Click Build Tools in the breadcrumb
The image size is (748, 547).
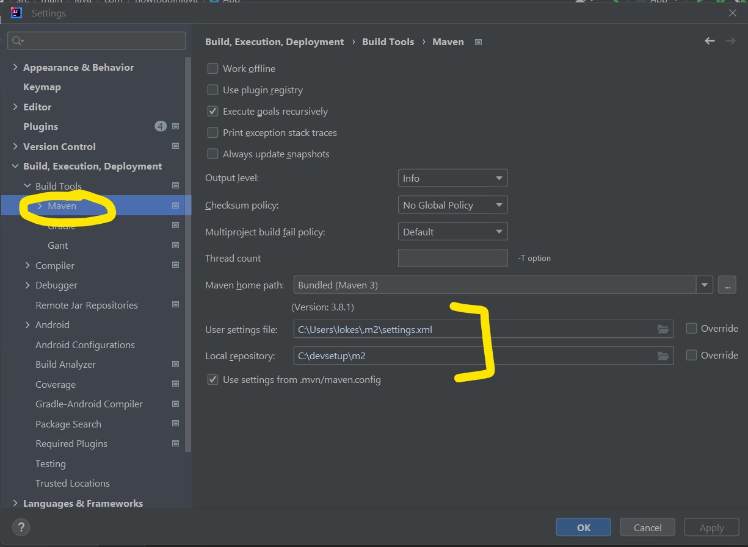388,41
